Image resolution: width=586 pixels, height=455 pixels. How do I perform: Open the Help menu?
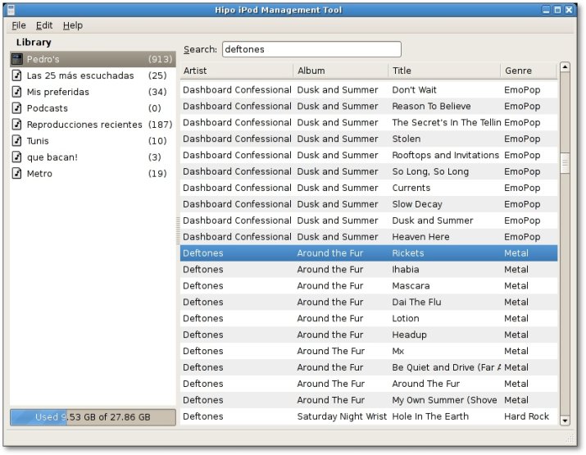pos(73,25)
